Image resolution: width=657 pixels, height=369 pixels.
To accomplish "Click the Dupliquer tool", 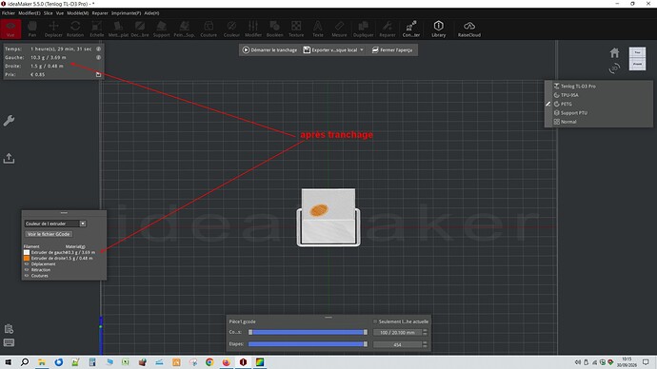I will coord(364,29).
